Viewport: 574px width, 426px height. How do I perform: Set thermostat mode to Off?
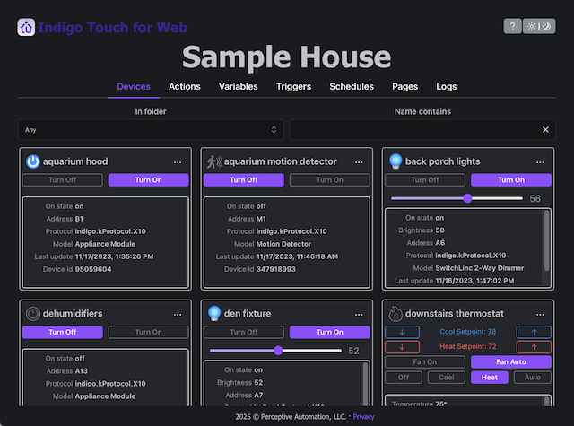404,378
